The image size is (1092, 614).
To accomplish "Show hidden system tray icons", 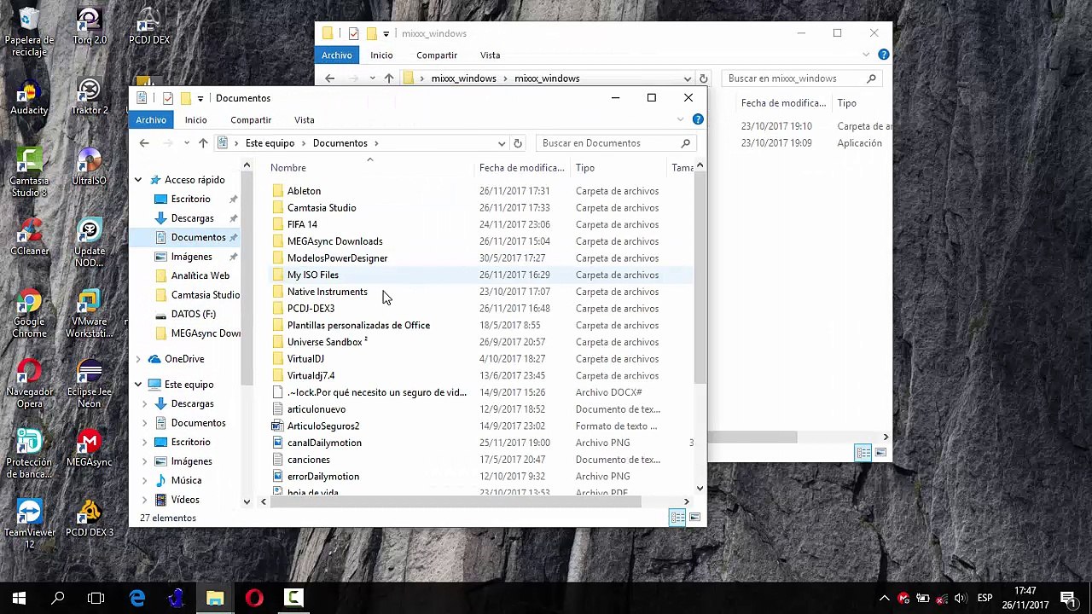I will click(x=884, y=598).
